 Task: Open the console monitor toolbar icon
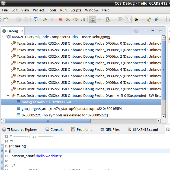36,19
